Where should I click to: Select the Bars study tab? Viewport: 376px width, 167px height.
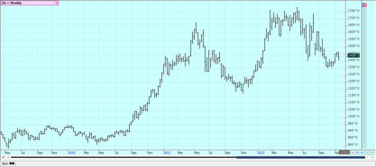[8, 164]
